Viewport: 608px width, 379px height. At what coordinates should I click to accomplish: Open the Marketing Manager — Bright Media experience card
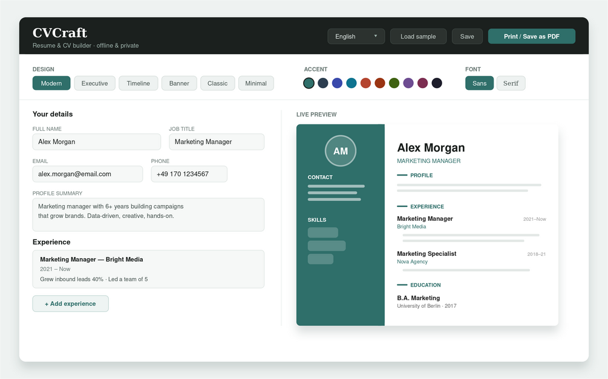[148, 269]
